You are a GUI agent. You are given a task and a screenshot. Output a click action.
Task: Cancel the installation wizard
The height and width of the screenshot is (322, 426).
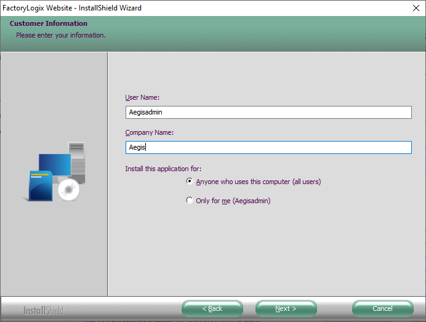click(382, 308)
